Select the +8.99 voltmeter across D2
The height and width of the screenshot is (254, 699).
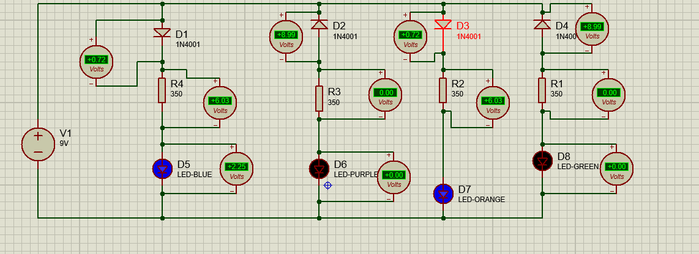pos(286,36)
